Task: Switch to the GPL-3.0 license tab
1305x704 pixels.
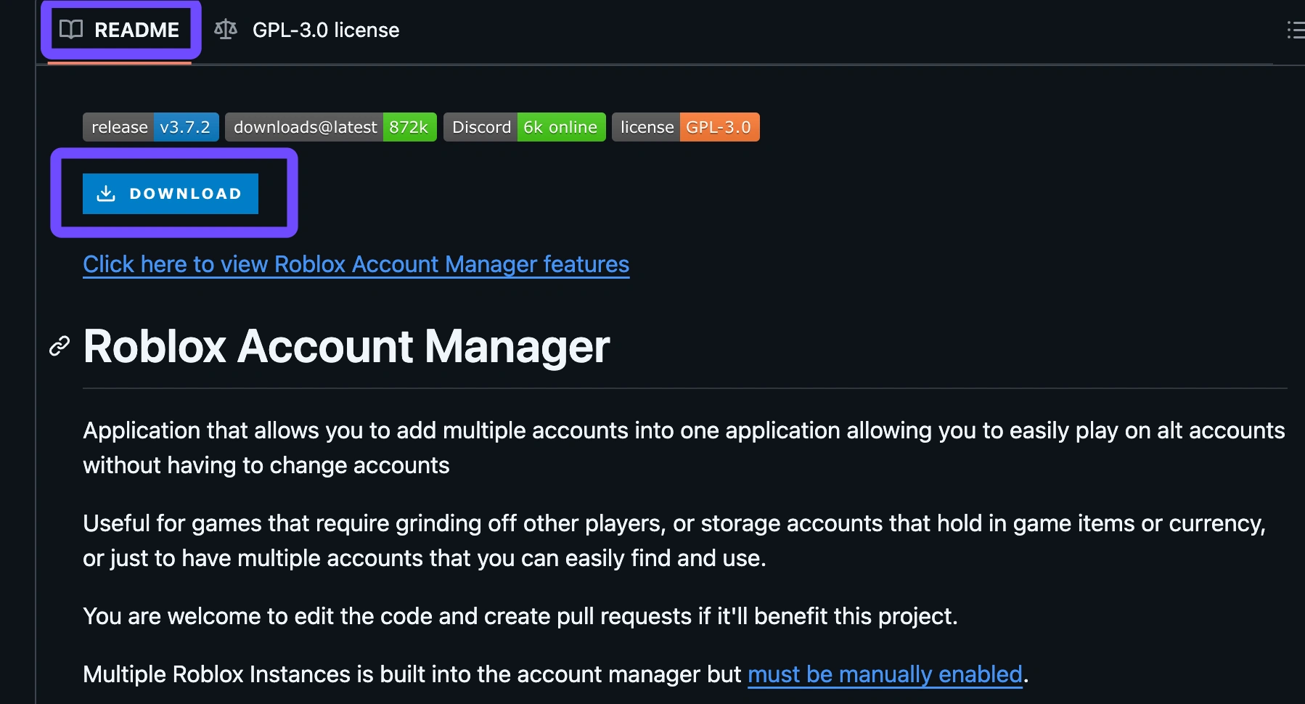Action: [x=307, y=30]
